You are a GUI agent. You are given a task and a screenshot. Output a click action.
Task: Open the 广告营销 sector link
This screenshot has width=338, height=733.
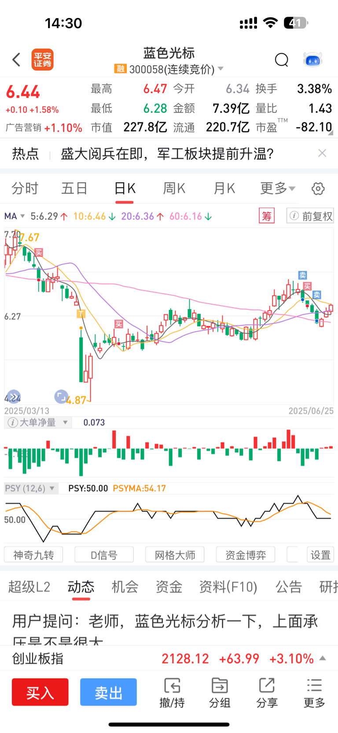tap(44, 128)
